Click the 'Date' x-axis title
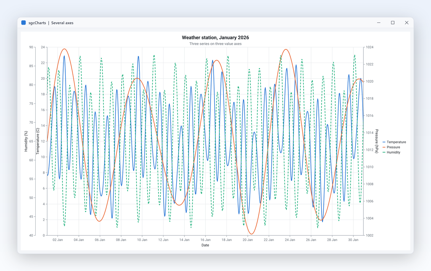 tap(205, 245)
